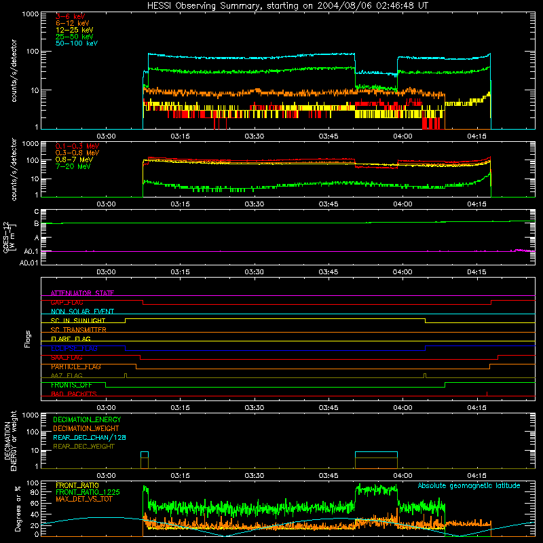Click the DECIMATION_WEIGHT legend label

[x=86, y=428]
